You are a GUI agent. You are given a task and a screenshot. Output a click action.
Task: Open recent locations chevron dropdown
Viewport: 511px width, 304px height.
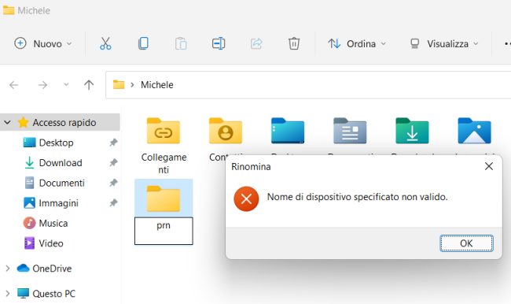point(66,85)
